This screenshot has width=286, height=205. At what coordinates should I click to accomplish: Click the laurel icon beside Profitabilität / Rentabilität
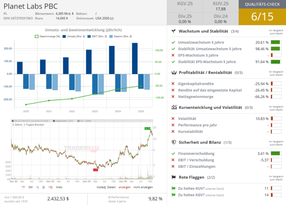click(174, 73)
